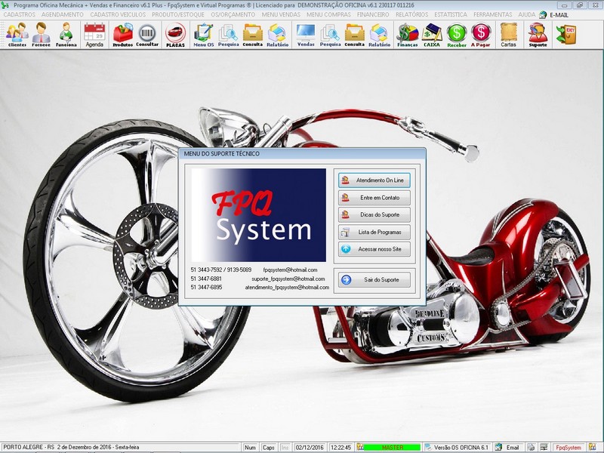604x453 pixels.
Task: Open the AJUDA menu
Action: pyautogui.click(x=526, y=14)
